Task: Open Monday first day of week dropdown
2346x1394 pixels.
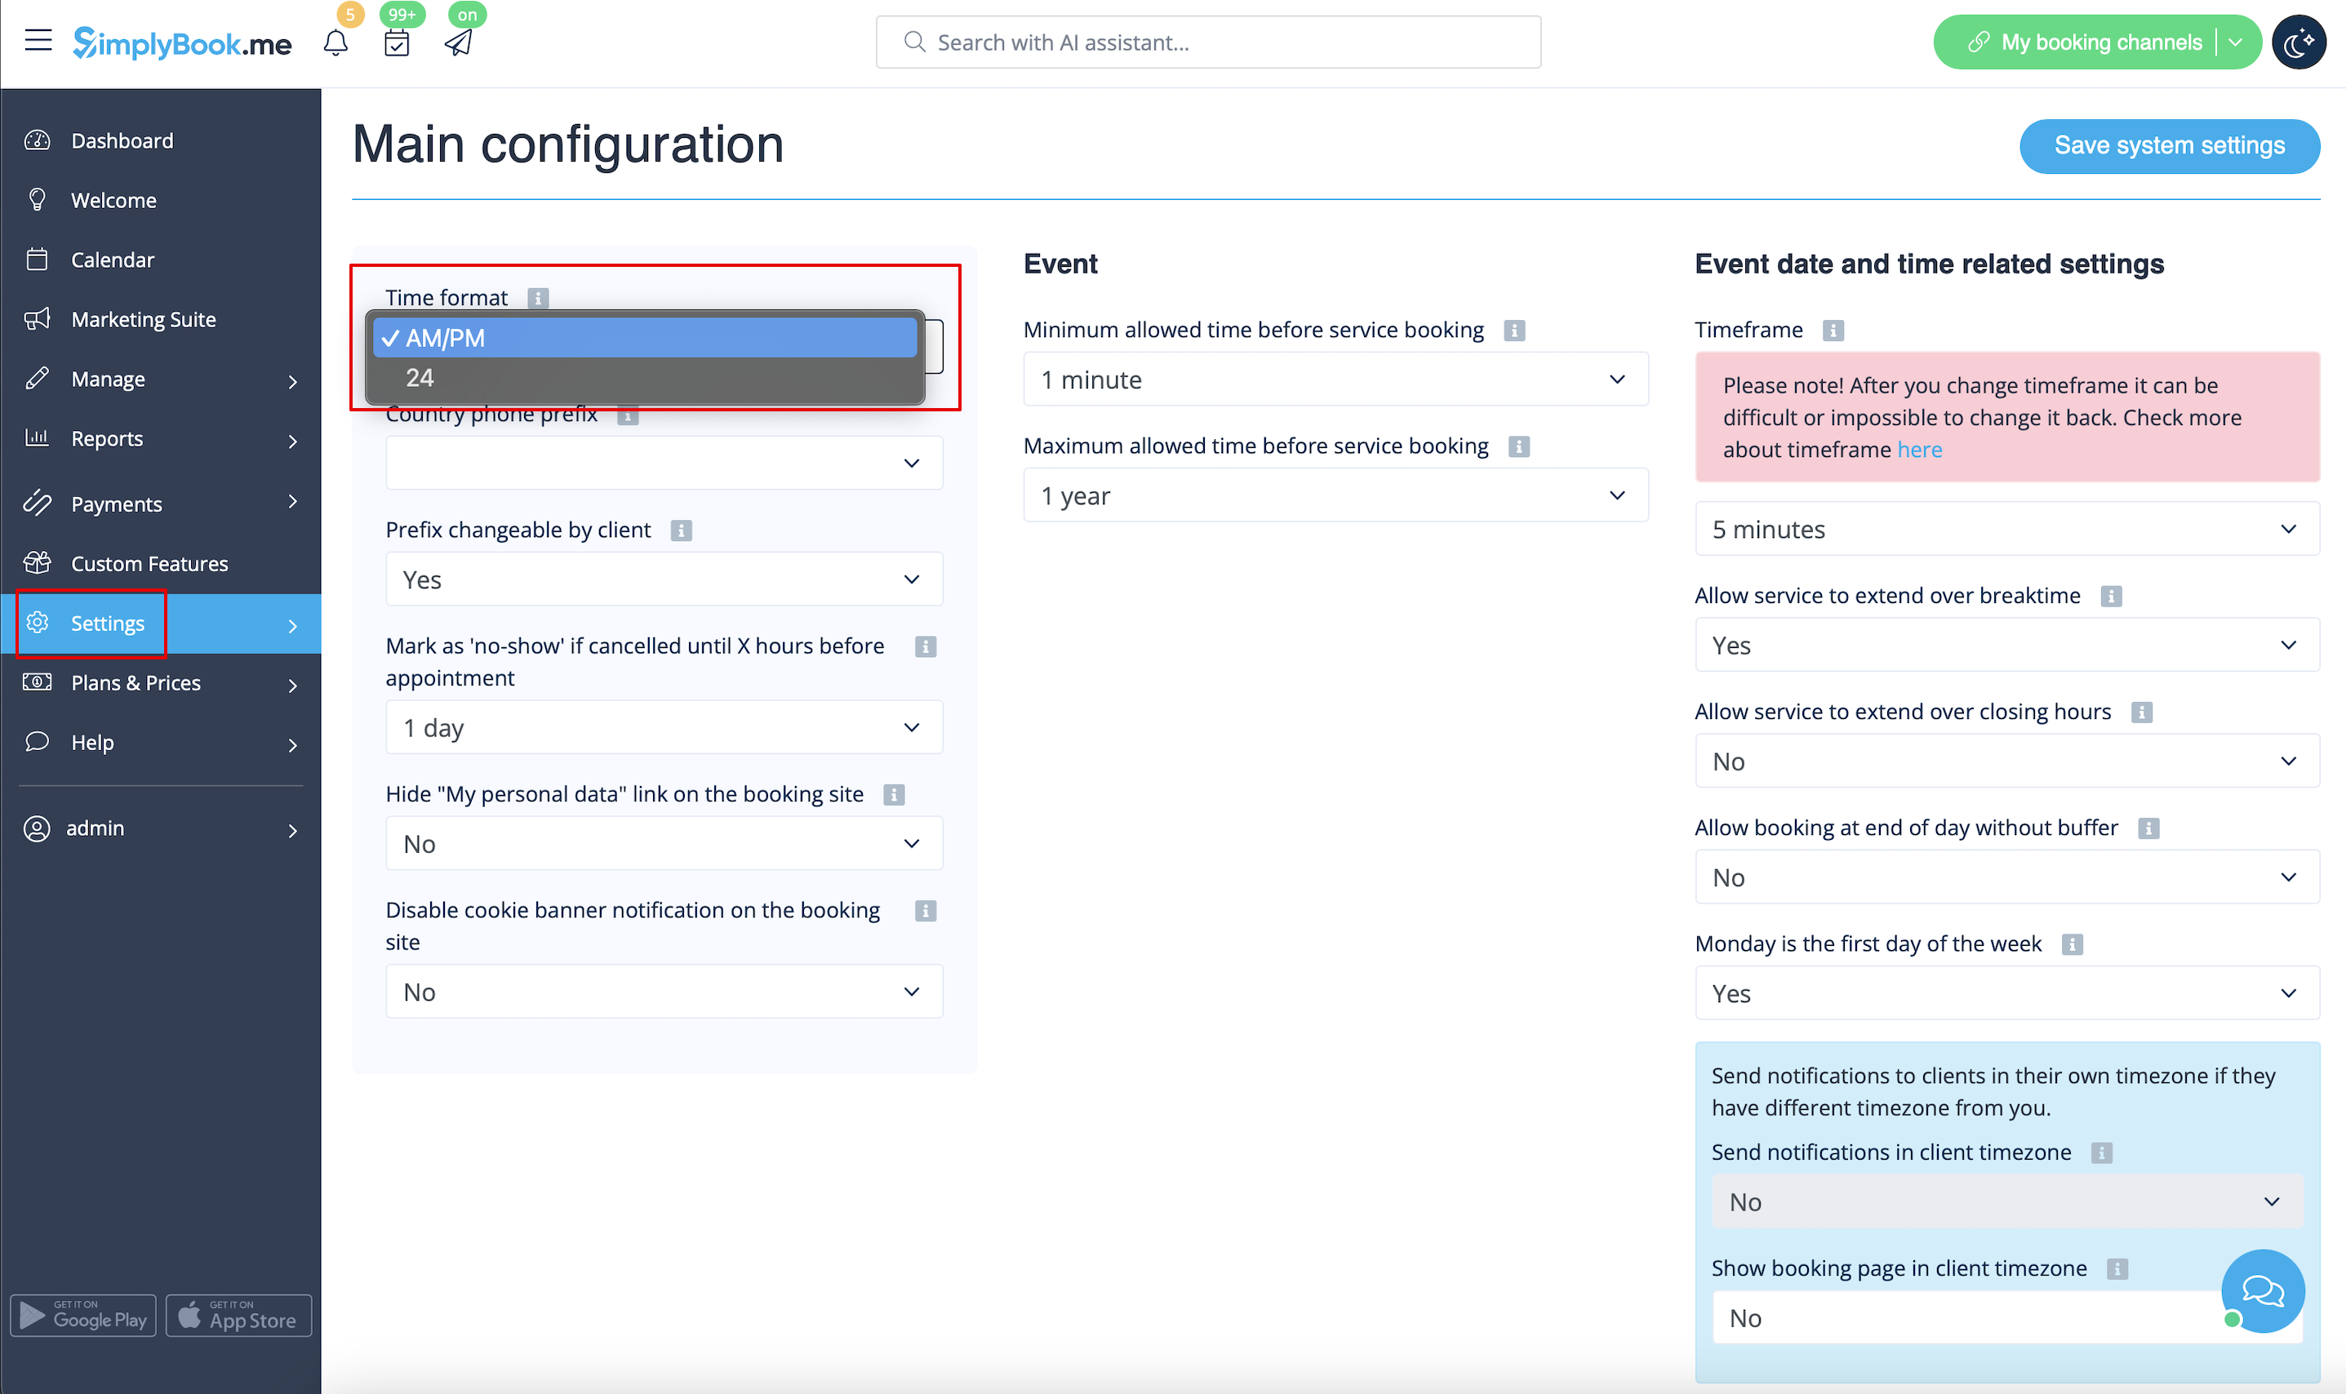Action: point(2006,993)
